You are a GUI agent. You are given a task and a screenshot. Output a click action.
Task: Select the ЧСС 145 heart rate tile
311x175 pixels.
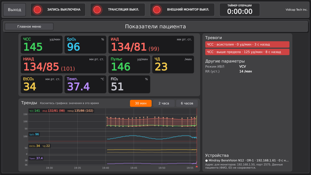pos(42,45)
